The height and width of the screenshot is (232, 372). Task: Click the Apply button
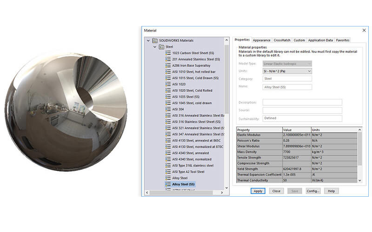click(258, 191)
